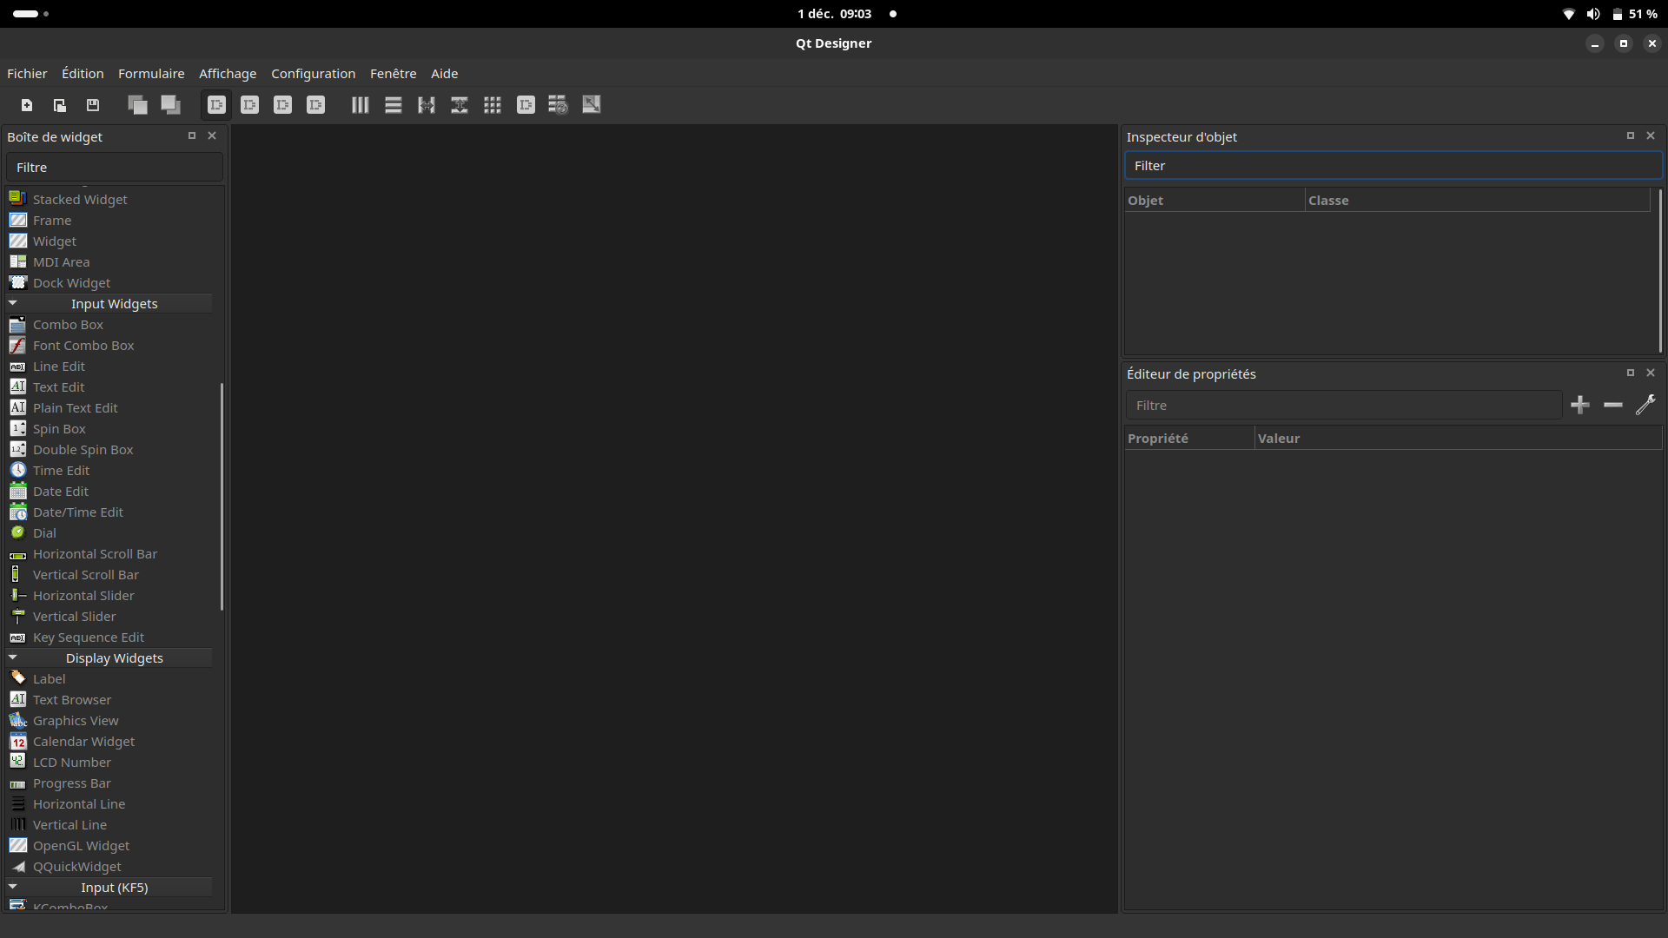Screen dimensions: 1668x938
Task: Float the Inspecteur d'objet panel
Action: point(1631,135)
